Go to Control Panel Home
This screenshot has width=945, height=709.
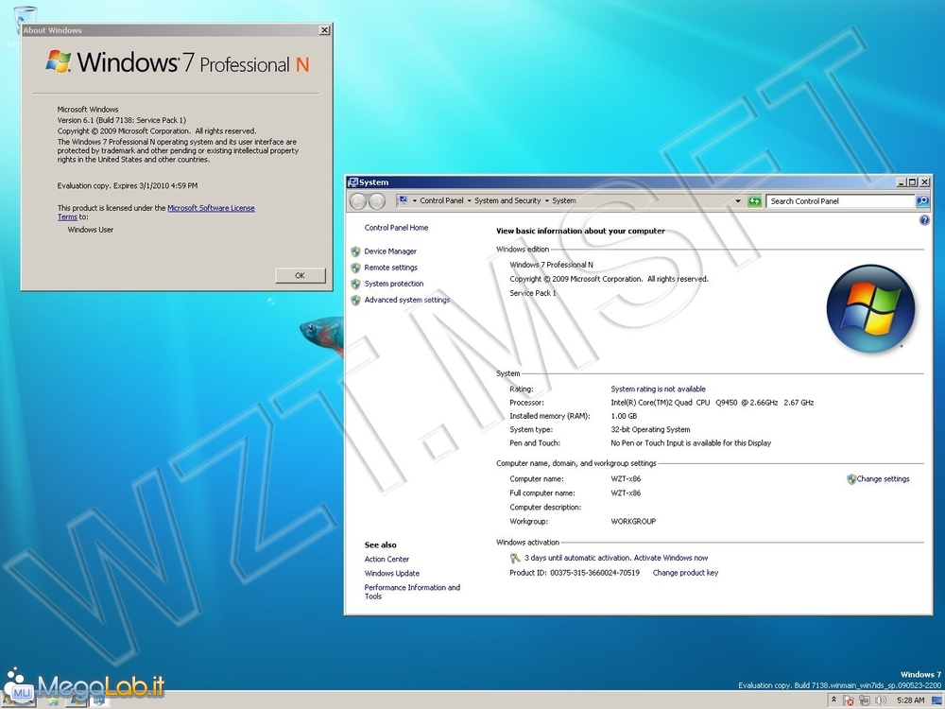[396, 228]
